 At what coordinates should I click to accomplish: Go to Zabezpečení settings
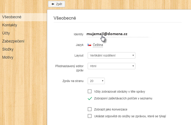click(13, 41)
